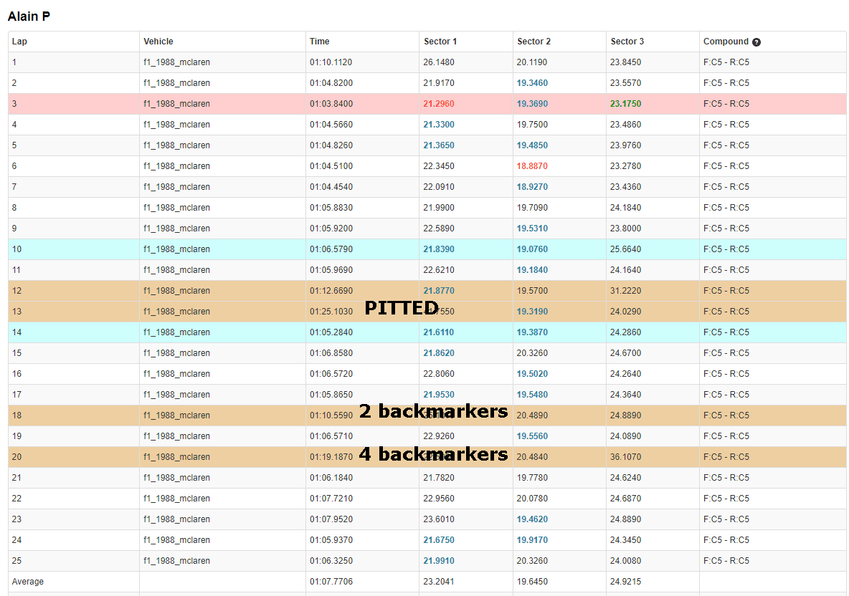Click sector 1 value 22.9560
Viewport: 849px width, 596px height.
click(439, 499)
